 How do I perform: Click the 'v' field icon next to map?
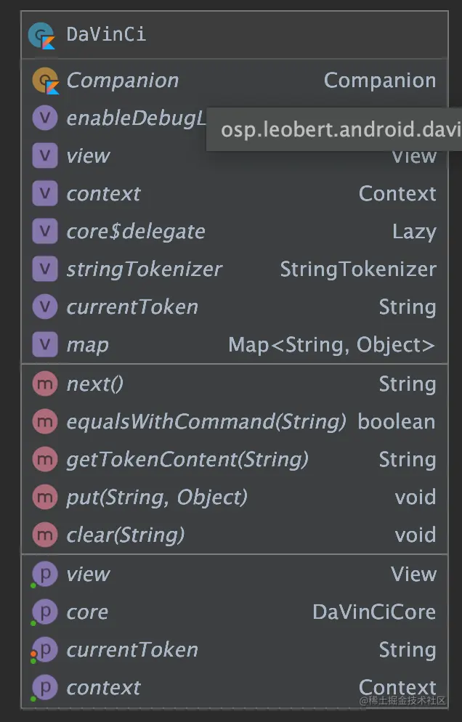pyautogui.click(x=44, y=344)
